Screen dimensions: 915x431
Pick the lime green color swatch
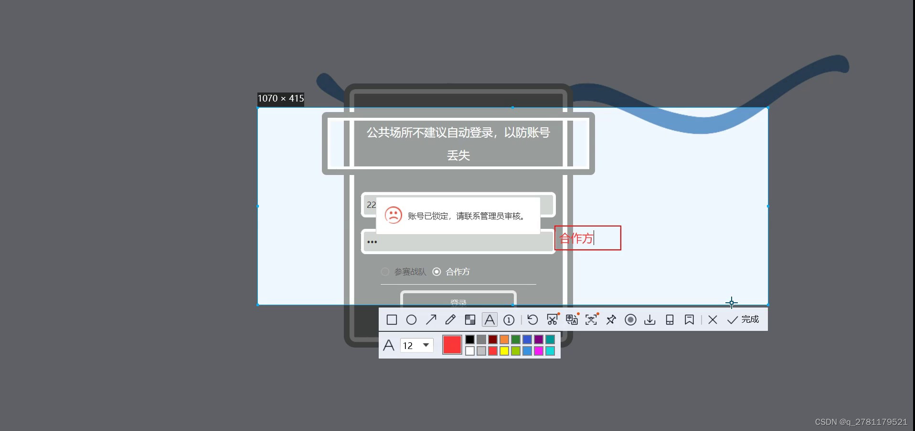[x=516, y=351]
